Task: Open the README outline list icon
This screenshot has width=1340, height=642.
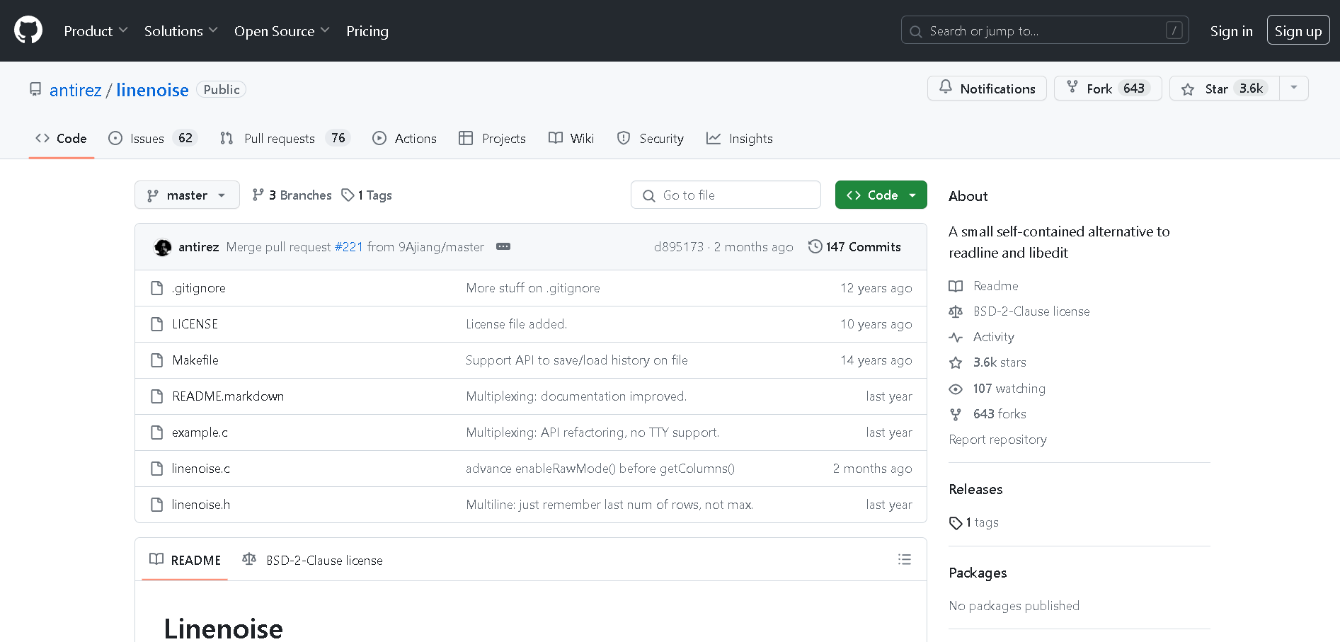Action: pyautogui.click(x=904, y=560)
